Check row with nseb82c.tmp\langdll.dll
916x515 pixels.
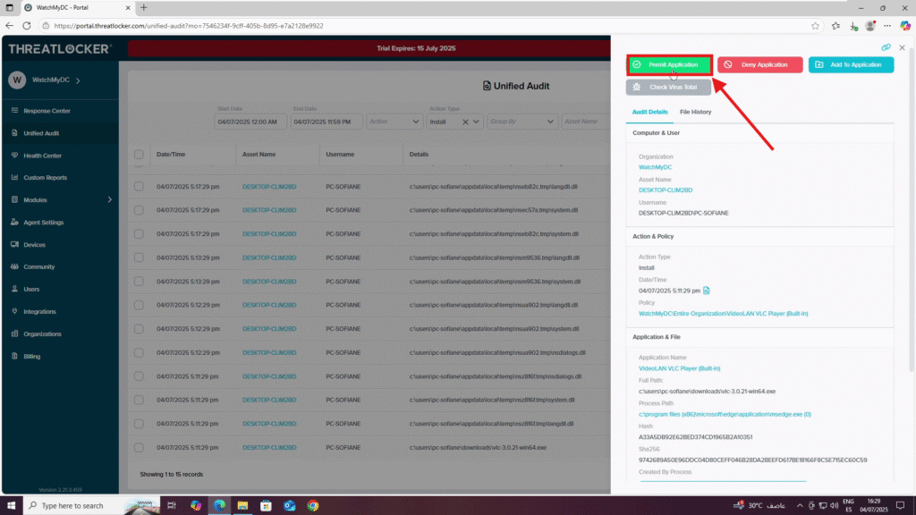(x=139, y=187)
